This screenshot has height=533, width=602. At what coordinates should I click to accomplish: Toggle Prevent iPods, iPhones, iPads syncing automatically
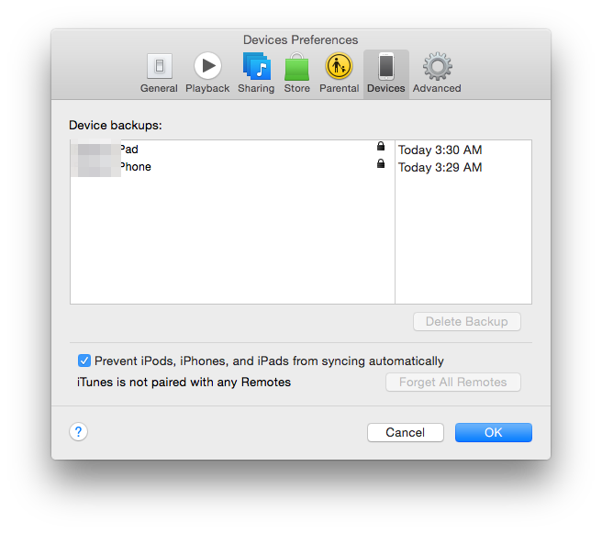84,361
